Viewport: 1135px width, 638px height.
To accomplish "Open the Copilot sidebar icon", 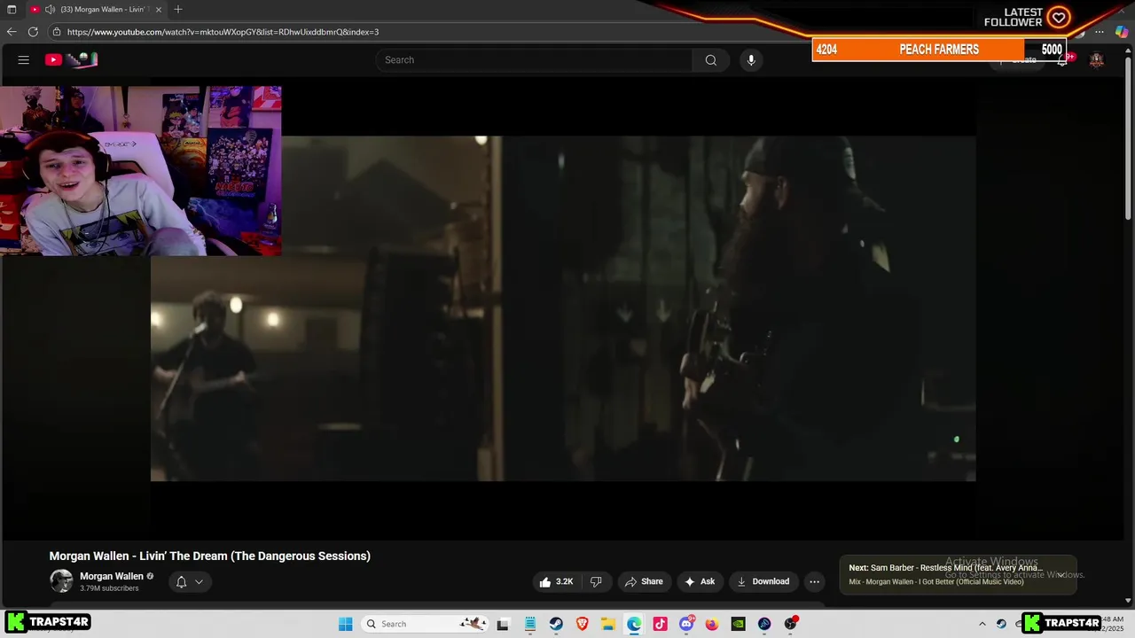I will [1122, 32].
